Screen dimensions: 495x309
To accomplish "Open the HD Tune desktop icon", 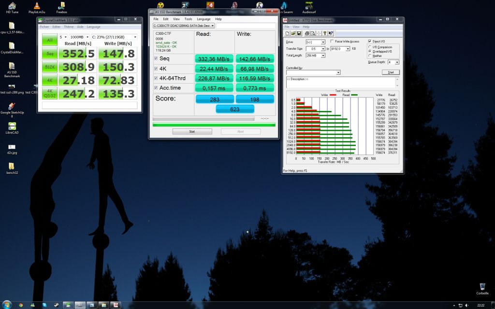I will point(12,8).
